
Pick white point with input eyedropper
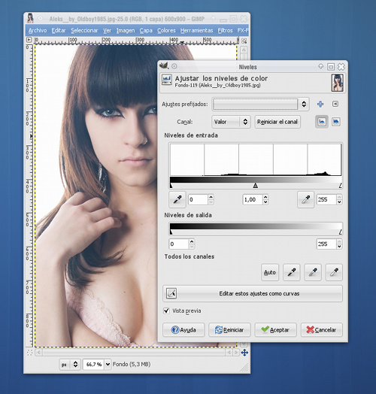point(305,199)
